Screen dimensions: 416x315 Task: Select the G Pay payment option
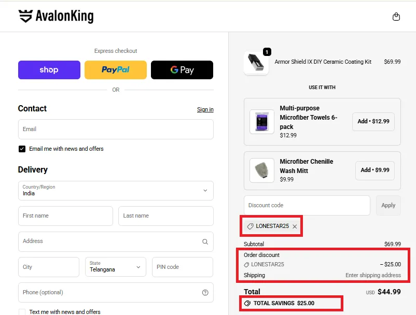click(182, 69)
